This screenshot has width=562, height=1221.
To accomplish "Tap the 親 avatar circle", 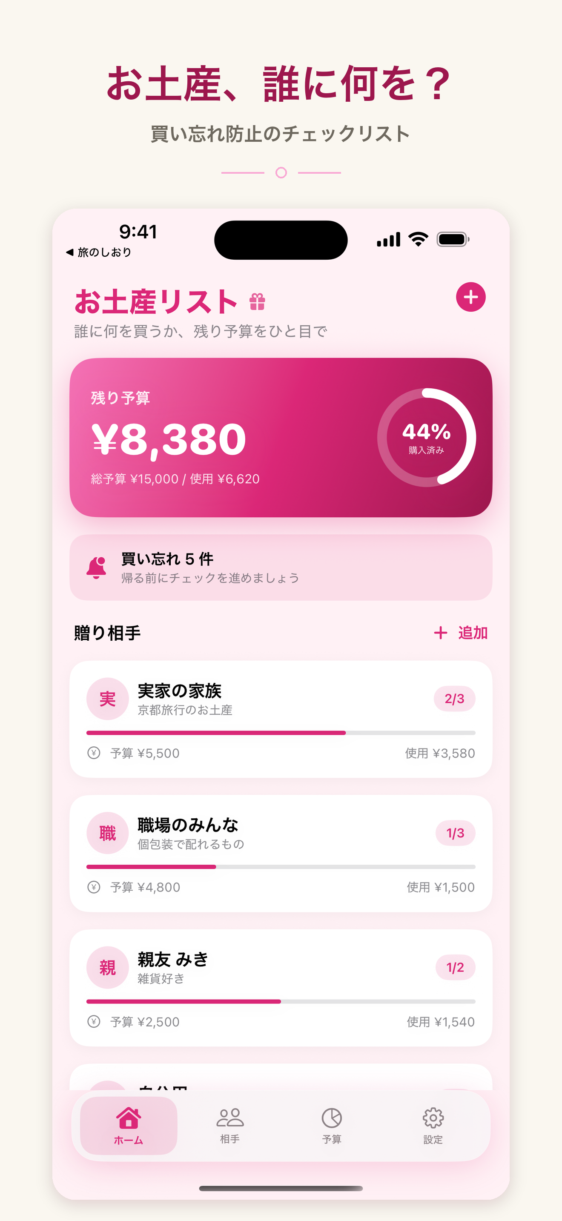I will point(108,967).
